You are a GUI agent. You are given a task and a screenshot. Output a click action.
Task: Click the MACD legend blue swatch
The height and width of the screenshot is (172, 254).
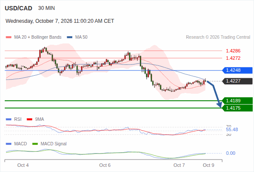[9, 144]
